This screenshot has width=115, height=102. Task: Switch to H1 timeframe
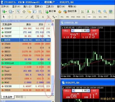click(84, 17)
